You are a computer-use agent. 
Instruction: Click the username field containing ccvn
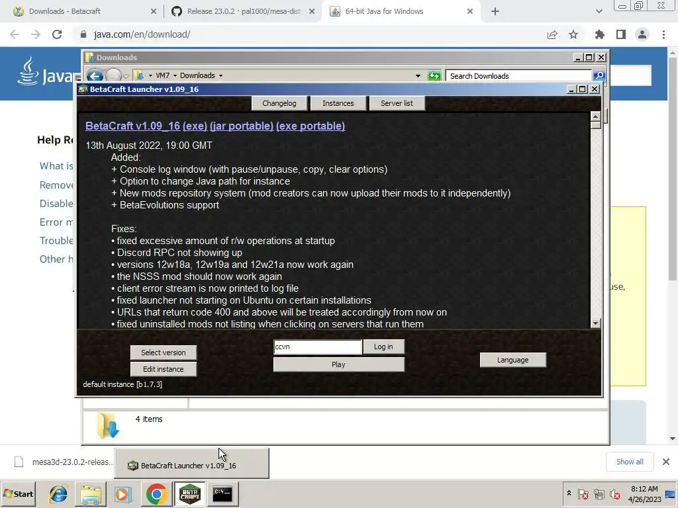pyautogui.click(x=318, y=347)
